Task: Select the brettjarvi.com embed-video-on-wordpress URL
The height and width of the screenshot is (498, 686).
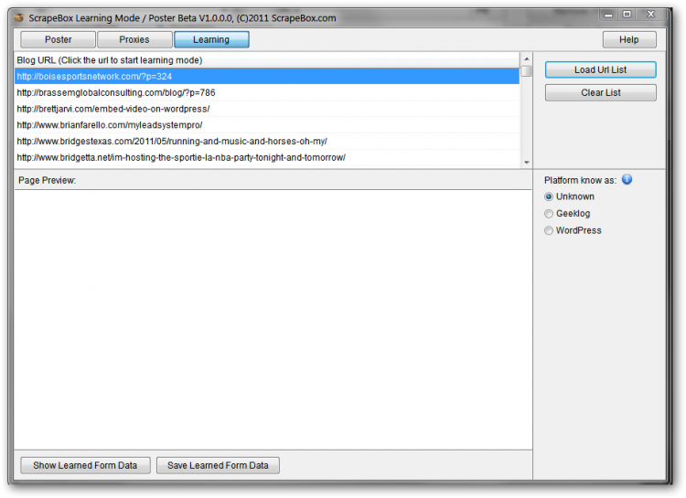Action: click(x=267, y=109)
